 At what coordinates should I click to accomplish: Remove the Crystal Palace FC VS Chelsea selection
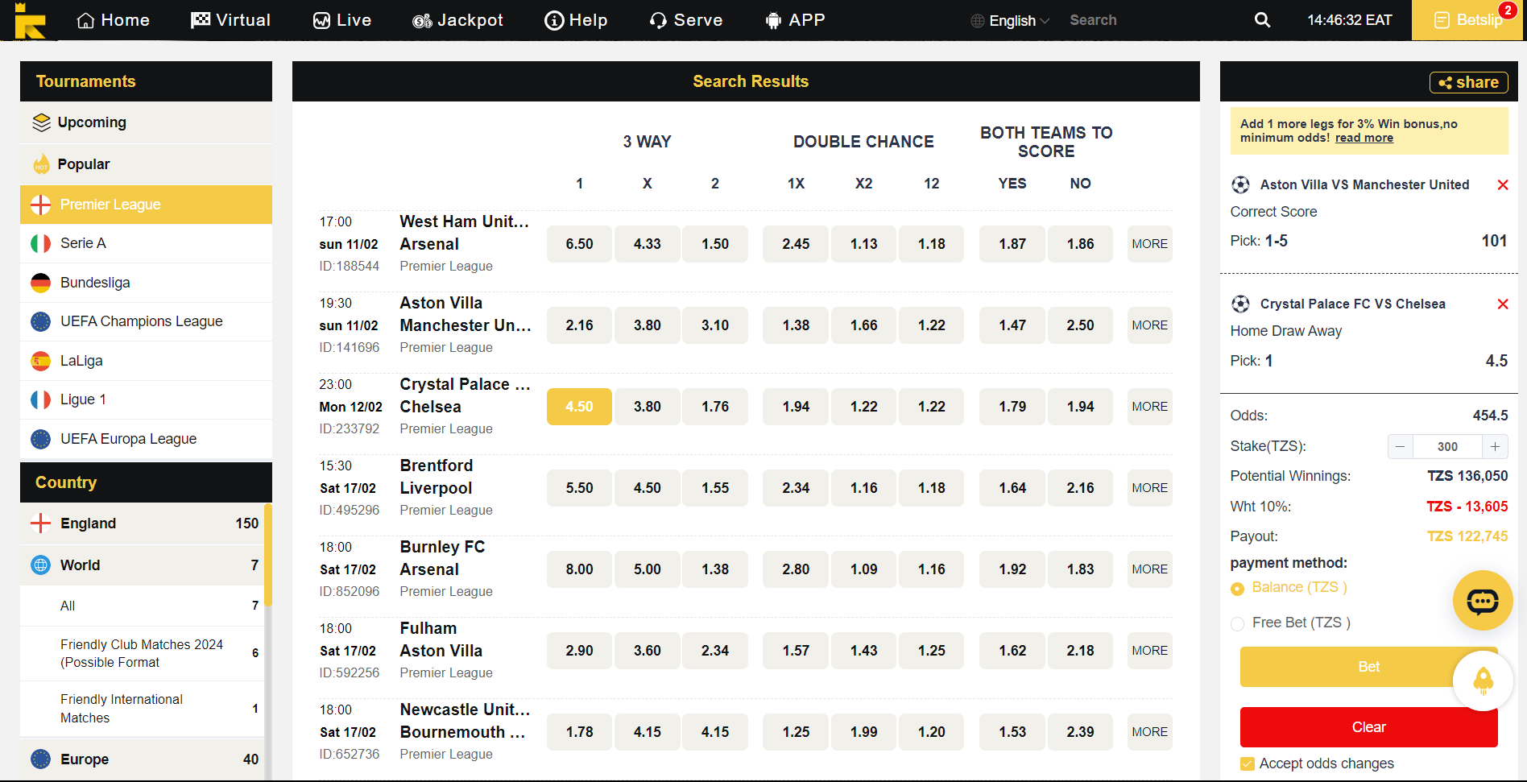(1502, 304)
